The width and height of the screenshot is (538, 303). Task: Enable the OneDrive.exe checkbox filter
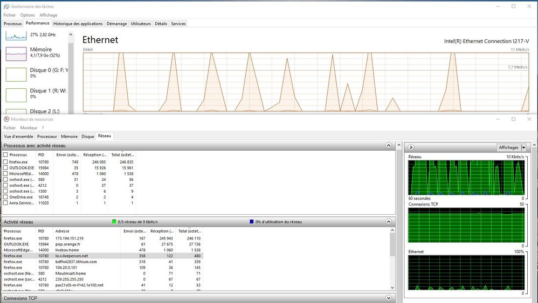[x=5, y=198]
